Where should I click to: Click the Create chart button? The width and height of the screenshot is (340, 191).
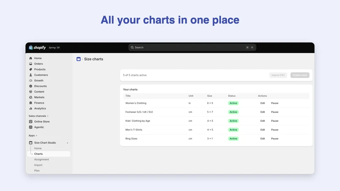[x=300, y=75]
